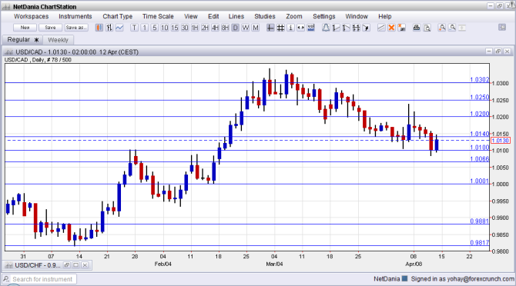Click the print chart icon
The height and width of the screenshot is (286, 516).
tap(417, 28)
